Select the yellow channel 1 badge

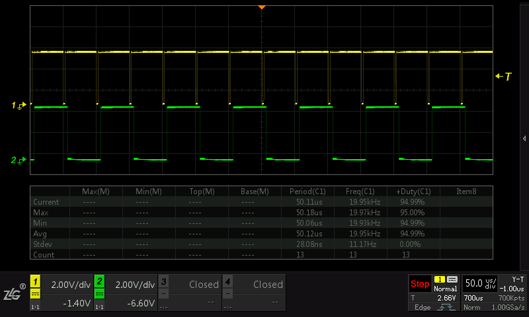[36, 281]
